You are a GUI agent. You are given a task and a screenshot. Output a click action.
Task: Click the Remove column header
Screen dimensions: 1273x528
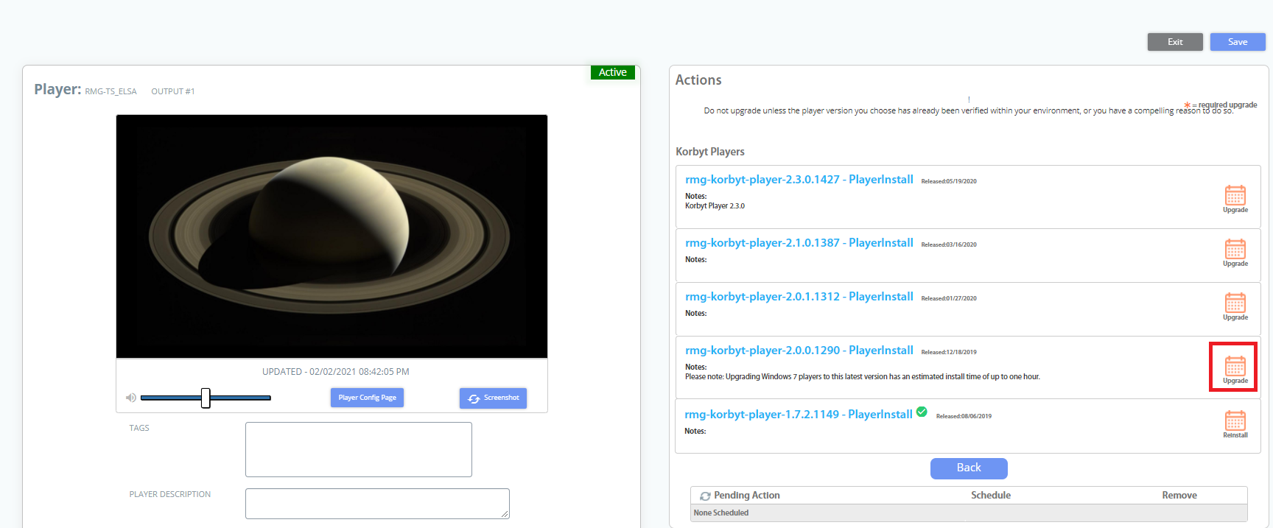[1179, 496]
